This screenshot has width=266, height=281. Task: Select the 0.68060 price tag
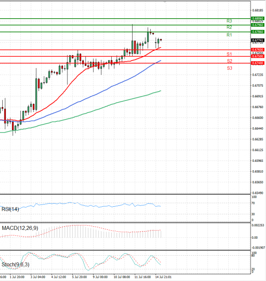[258, 19]
